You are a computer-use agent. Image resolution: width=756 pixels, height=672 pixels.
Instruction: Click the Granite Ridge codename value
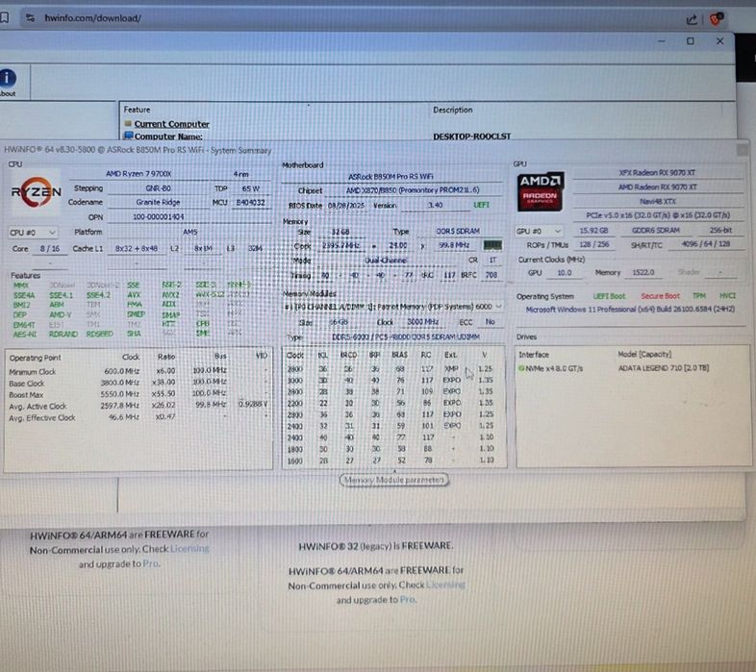click(158, 203)
